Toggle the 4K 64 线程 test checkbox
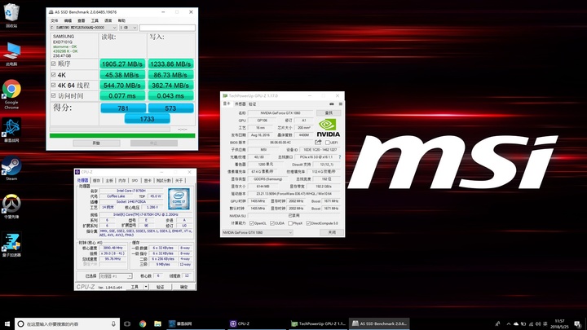Screen dimensions: 587x330 pos(54,86)
